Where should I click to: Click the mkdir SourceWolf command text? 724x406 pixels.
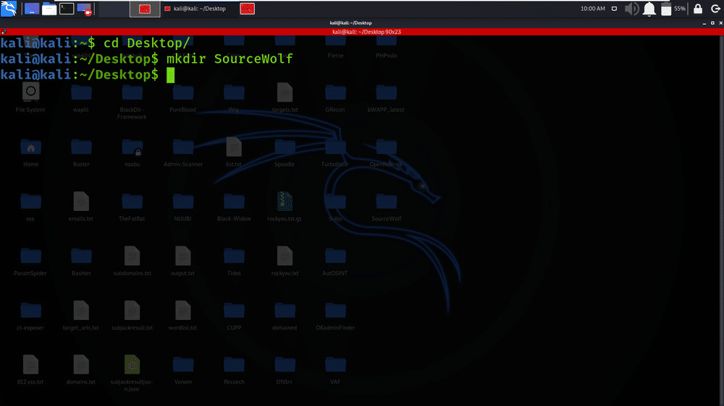[x=230, y=59]
